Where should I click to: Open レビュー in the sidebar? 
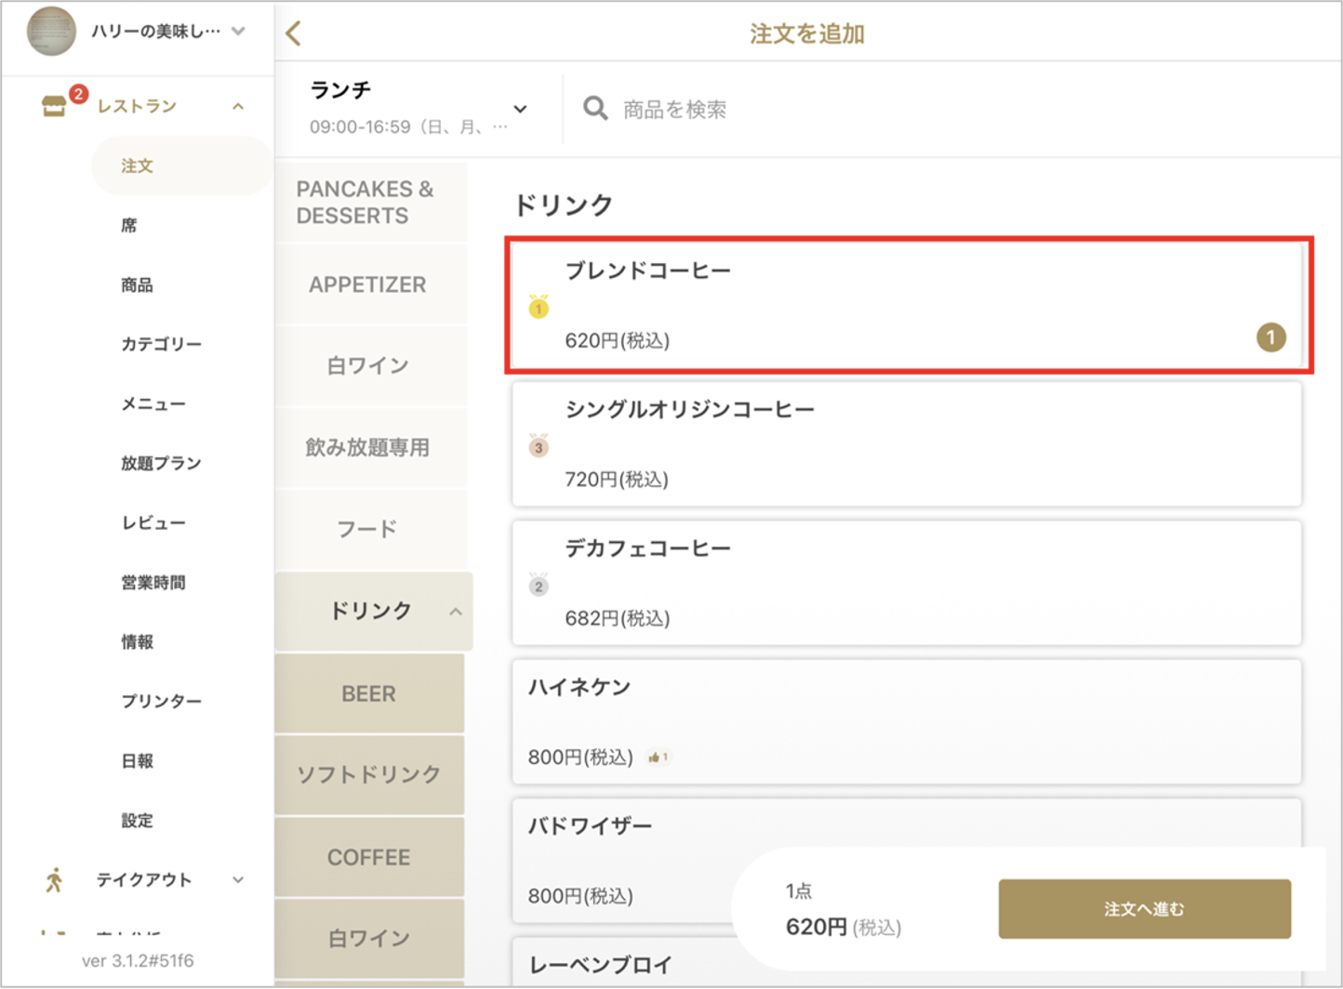click(153, 522)
